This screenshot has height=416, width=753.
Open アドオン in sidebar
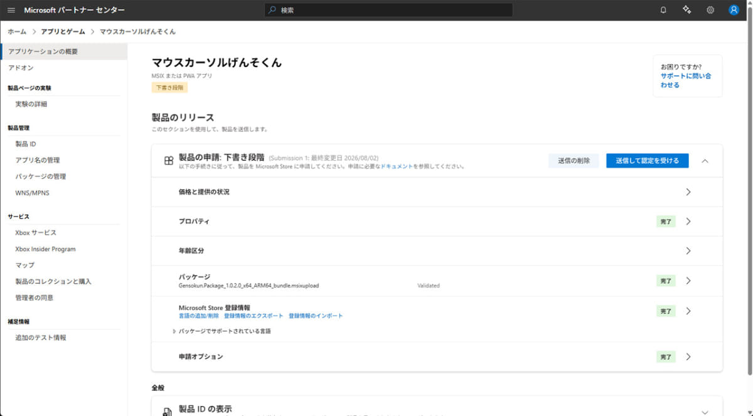click(21, 68)
